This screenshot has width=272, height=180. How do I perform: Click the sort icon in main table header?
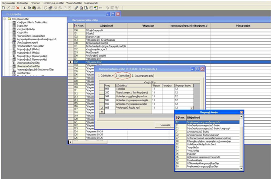74,25
